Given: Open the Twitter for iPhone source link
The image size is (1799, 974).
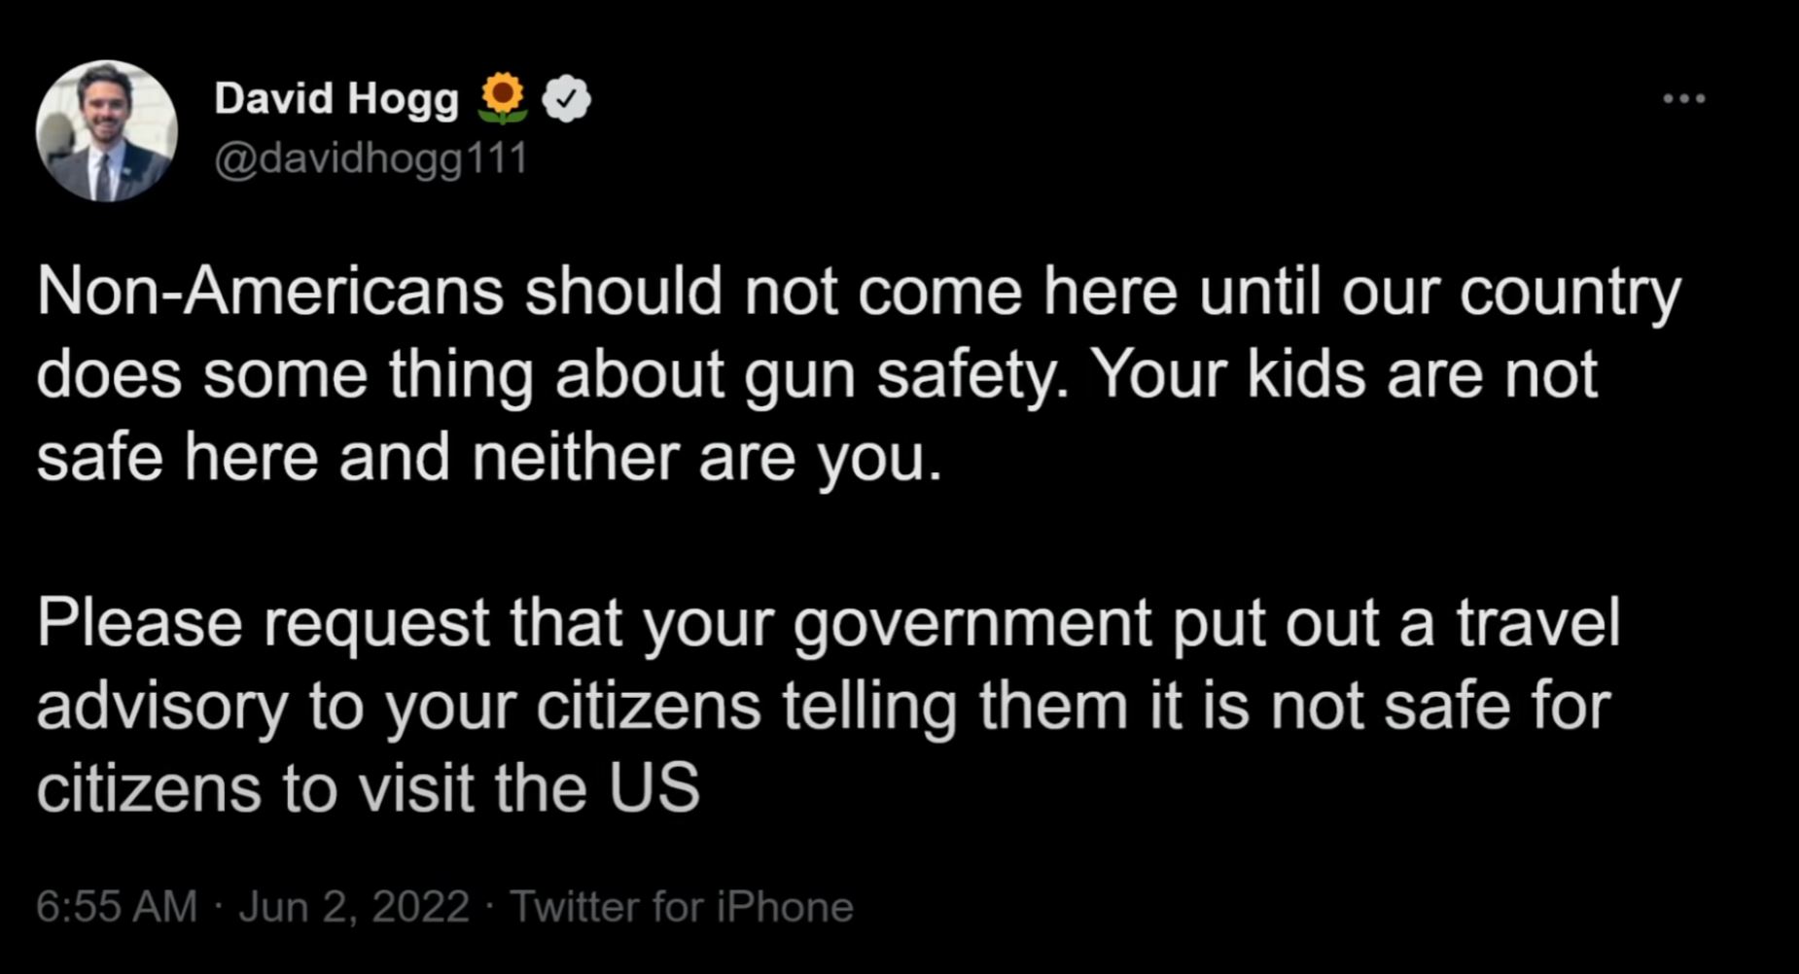Looking at the screenshot, I should click(682, 906).
